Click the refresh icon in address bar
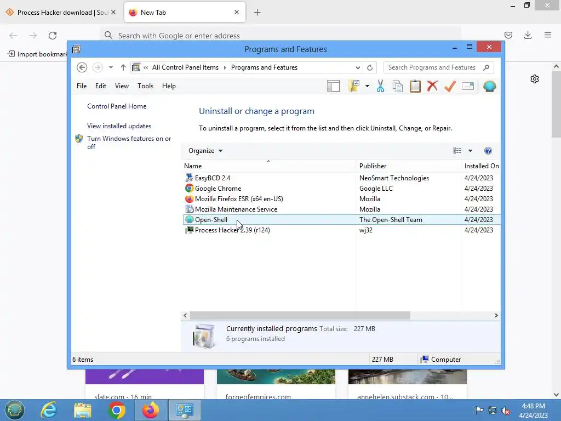The width and height of the screenshot is (561, 421). tap(370, 67)
